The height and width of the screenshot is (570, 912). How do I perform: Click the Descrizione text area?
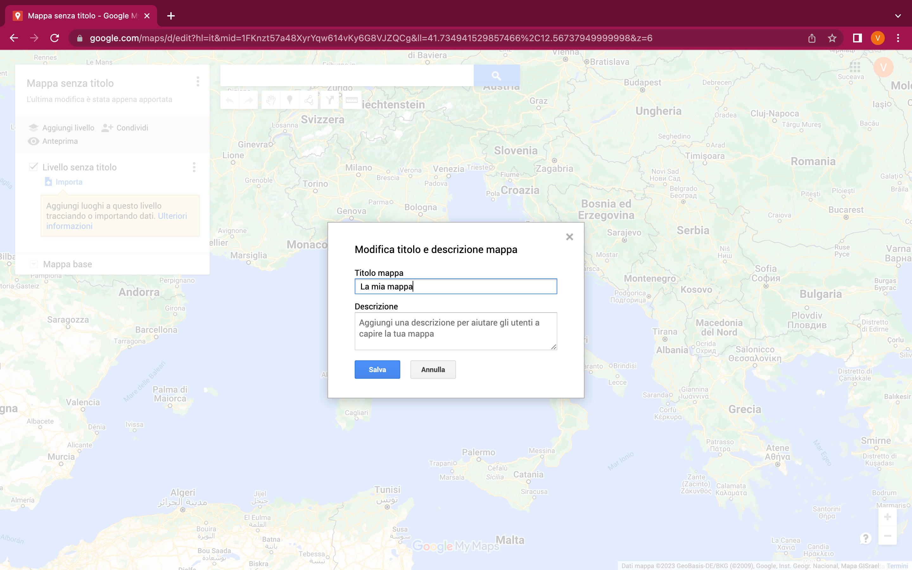455,331
